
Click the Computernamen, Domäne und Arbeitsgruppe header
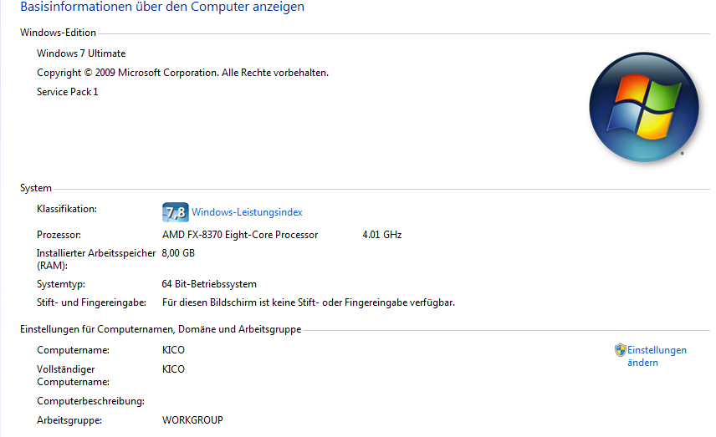(x=161, y=329)
